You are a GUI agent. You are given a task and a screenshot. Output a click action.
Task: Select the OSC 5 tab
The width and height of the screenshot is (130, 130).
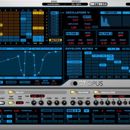tap(55, 25)
